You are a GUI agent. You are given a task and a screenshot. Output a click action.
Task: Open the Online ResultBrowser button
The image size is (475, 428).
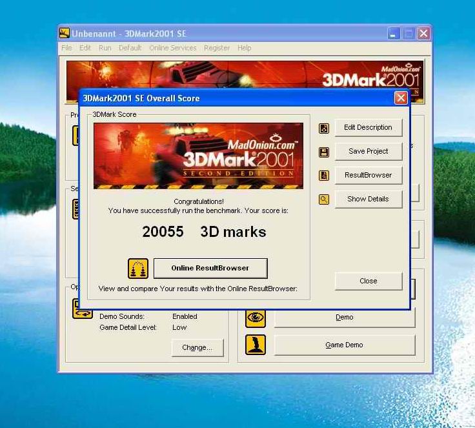(x=210, y=269)
